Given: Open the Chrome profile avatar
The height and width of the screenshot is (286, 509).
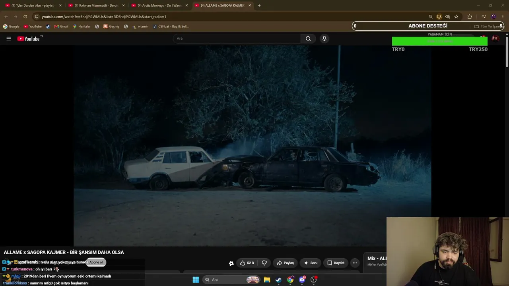Looking at the screenshot, I should tap(493, 17).
